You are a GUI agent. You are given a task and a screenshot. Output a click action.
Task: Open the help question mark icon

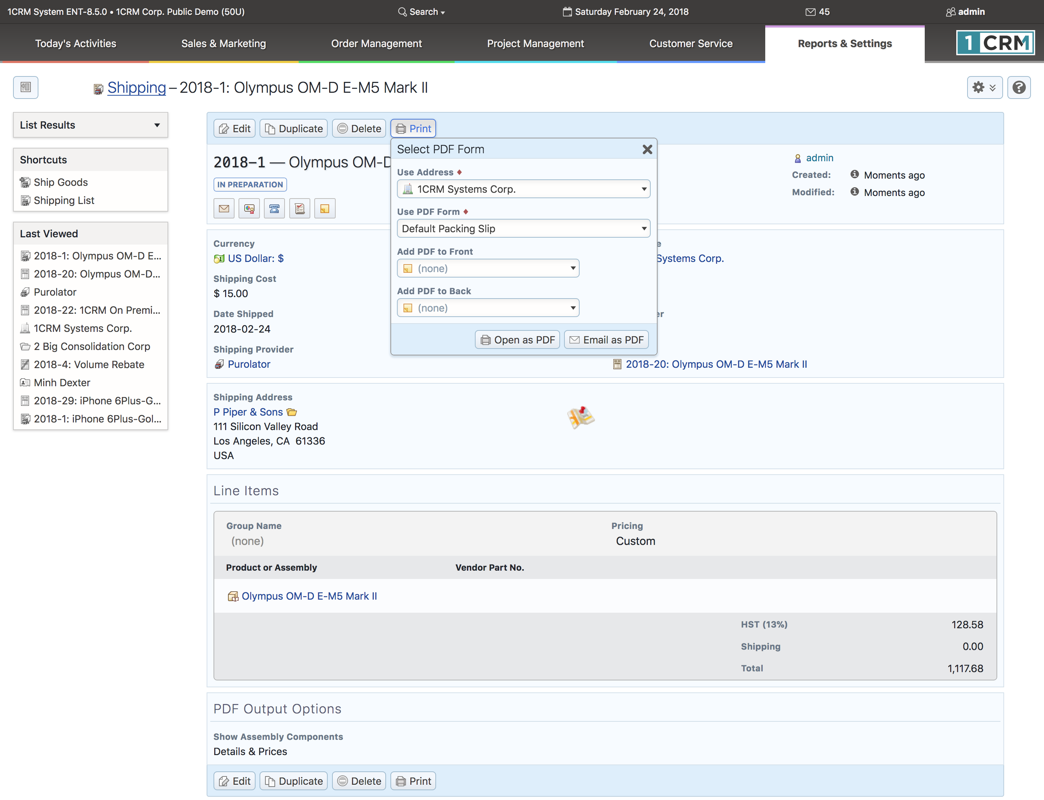click(1019, 87)
